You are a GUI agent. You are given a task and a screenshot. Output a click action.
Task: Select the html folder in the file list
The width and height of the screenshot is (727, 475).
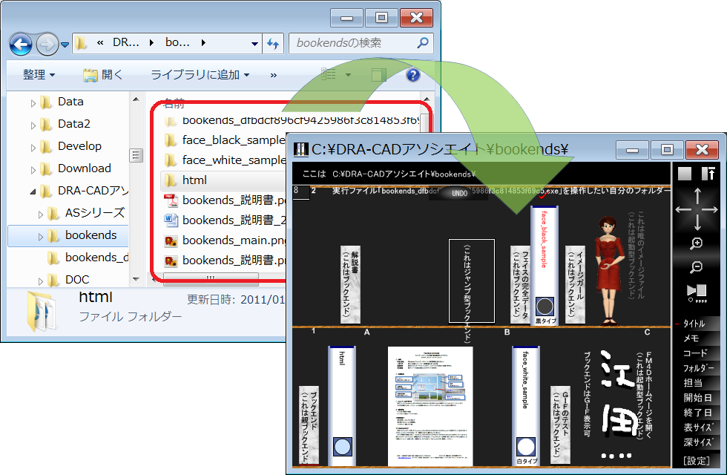pyautogui.click(x=223, y=180)
